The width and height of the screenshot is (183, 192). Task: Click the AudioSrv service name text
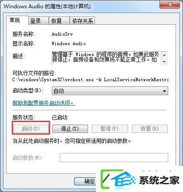click(x=62, y=34)
